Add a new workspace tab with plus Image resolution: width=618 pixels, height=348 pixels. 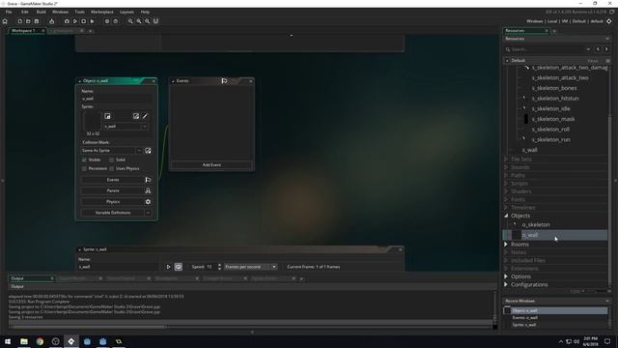pos(90,31)
